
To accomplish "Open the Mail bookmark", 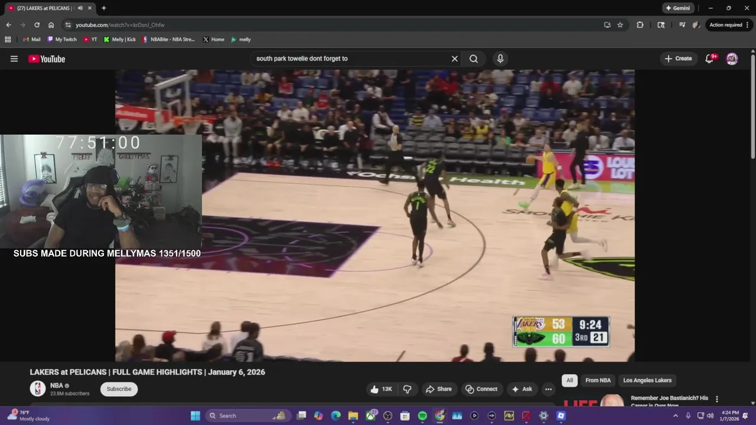I will [x=31, y=40].
